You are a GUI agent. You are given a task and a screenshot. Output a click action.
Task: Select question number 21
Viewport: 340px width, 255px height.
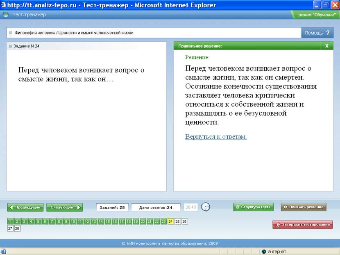[x=150, y=221]
